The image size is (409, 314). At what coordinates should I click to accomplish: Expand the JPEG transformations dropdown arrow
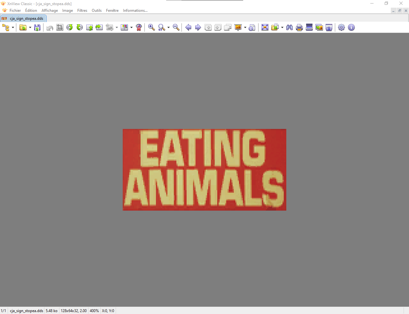point(117,27)
